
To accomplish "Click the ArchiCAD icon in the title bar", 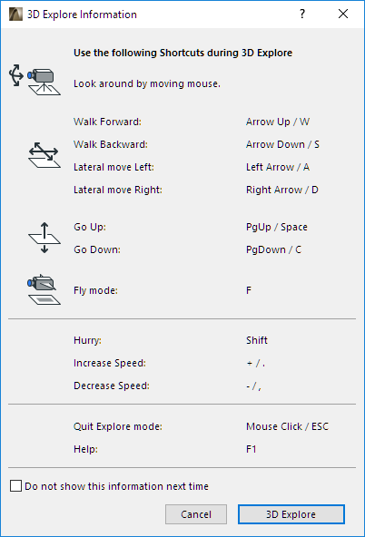I will (x=15, y=15).
